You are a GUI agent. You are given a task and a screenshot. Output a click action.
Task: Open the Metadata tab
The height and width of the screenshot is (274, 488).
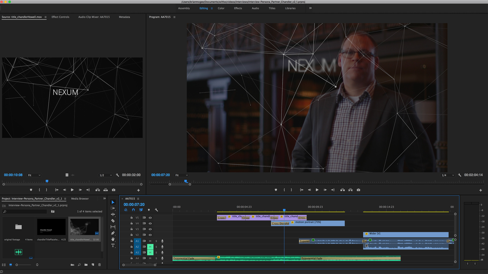(x=125, y=17)
